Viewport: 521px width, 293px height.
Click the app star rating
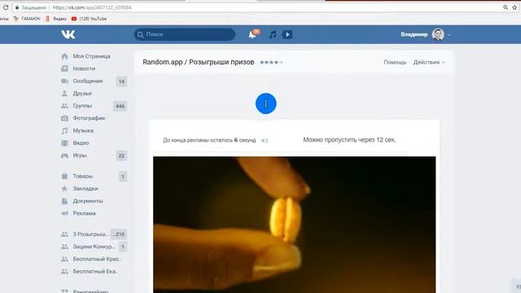click(271, 62)
